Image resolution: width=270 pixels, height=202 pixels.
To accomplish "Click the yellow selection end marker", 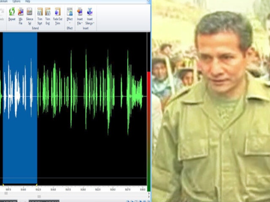I will pos(37,185).
